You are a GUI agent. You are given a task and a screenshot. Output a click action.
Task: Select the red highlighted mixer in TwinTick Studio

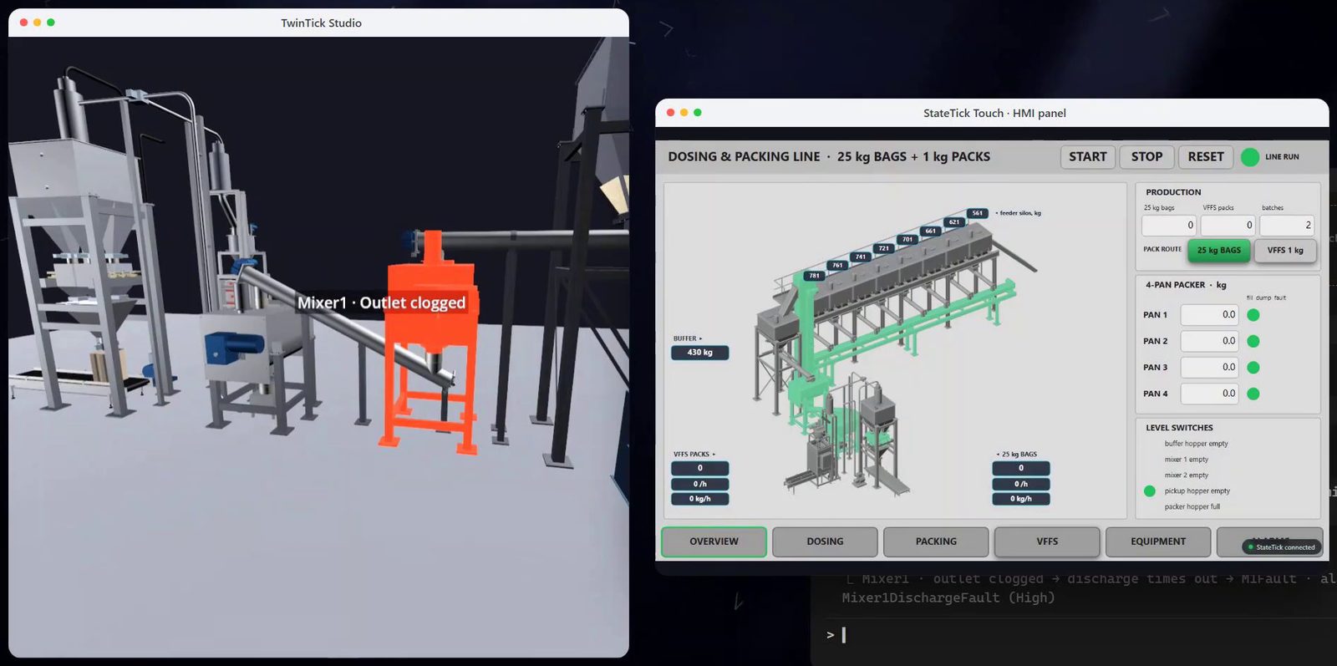coord(430,334)
